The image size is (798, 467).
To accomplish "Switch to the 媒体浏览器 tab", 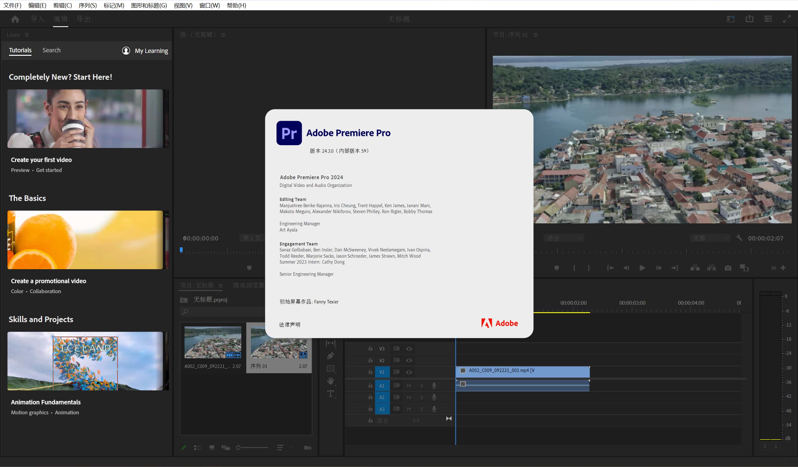I will (248, 285).
